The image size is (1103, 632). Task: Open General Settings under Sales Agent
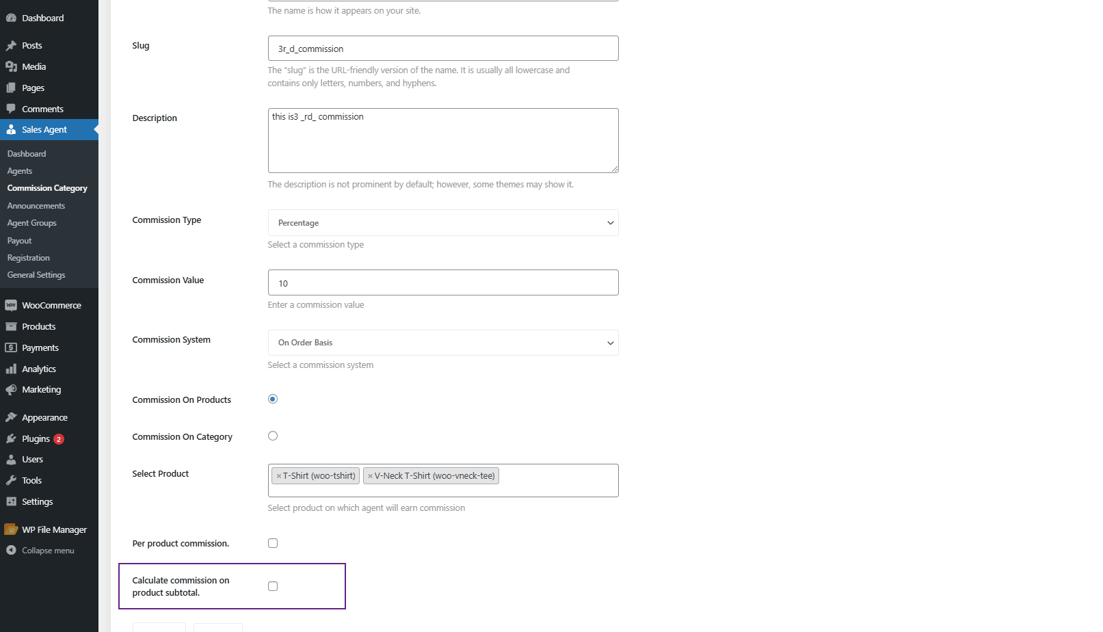pos(36,275)
